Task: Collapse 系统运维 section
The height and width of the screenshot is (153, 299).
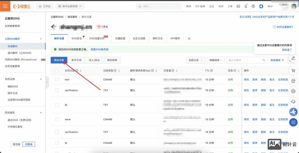Action: click(x=41, y=79)
